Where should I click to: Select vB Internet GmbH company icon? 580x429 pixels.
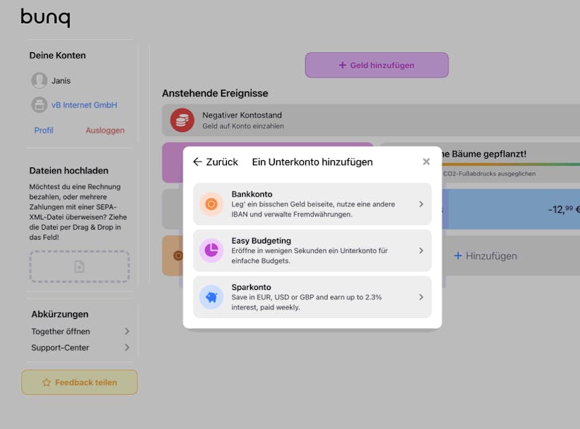pos(39,104)
